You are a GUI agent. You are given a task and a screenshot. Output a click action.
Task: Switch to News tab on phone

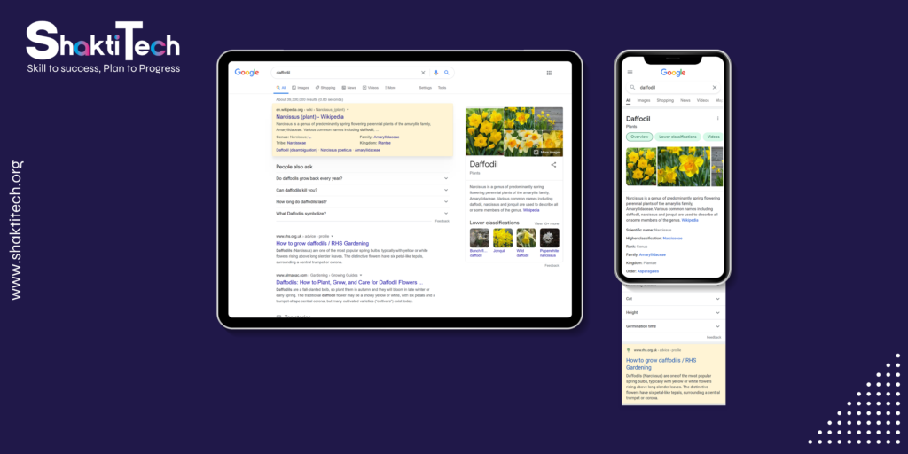coord(685,100)
